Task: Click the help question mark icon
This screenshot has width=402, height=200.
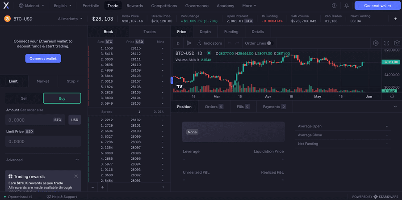Action: click(x=335, y=6)
